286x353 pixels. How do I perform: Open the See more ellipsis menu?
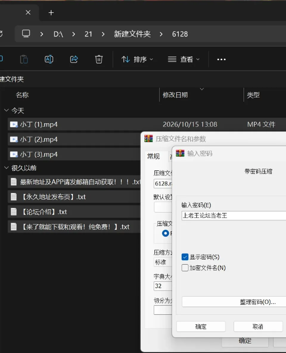(x=221, y=59)
